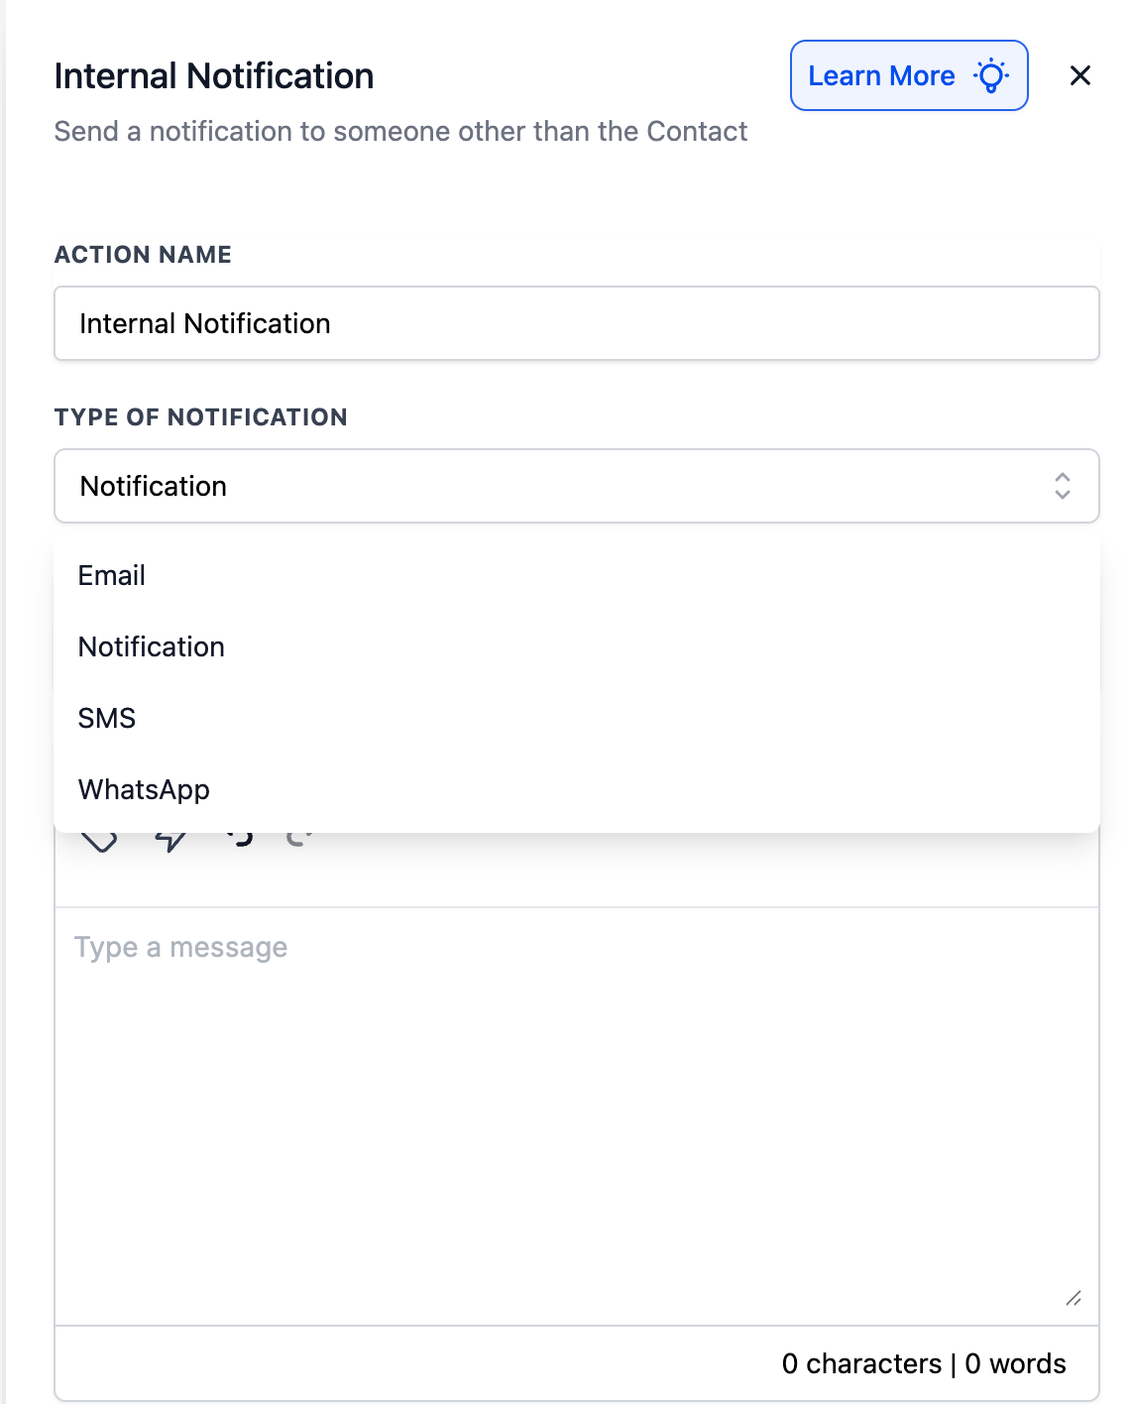The height and width of the screenshot is (1404, 1132).
Task: Click the character and word count text
Action: coord(923,1363)
